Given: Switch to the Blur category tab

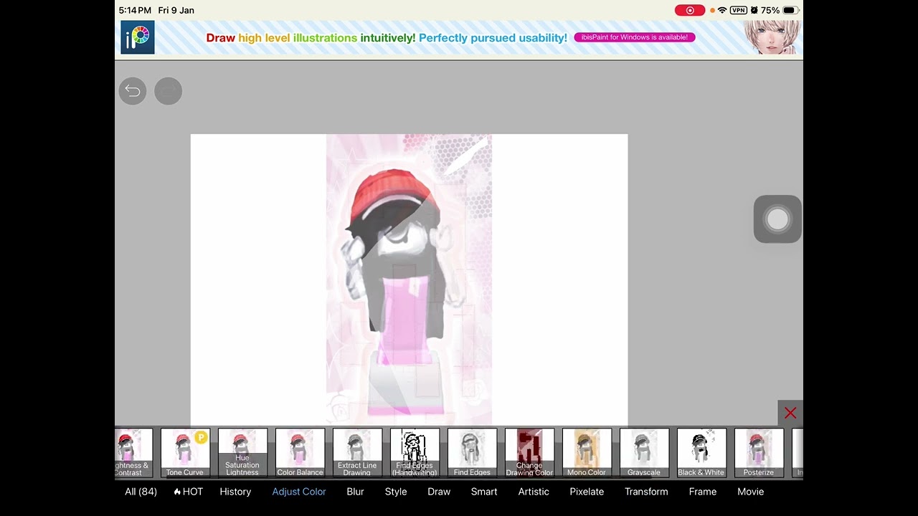Looking at the screenshot, I should [356, 492].
